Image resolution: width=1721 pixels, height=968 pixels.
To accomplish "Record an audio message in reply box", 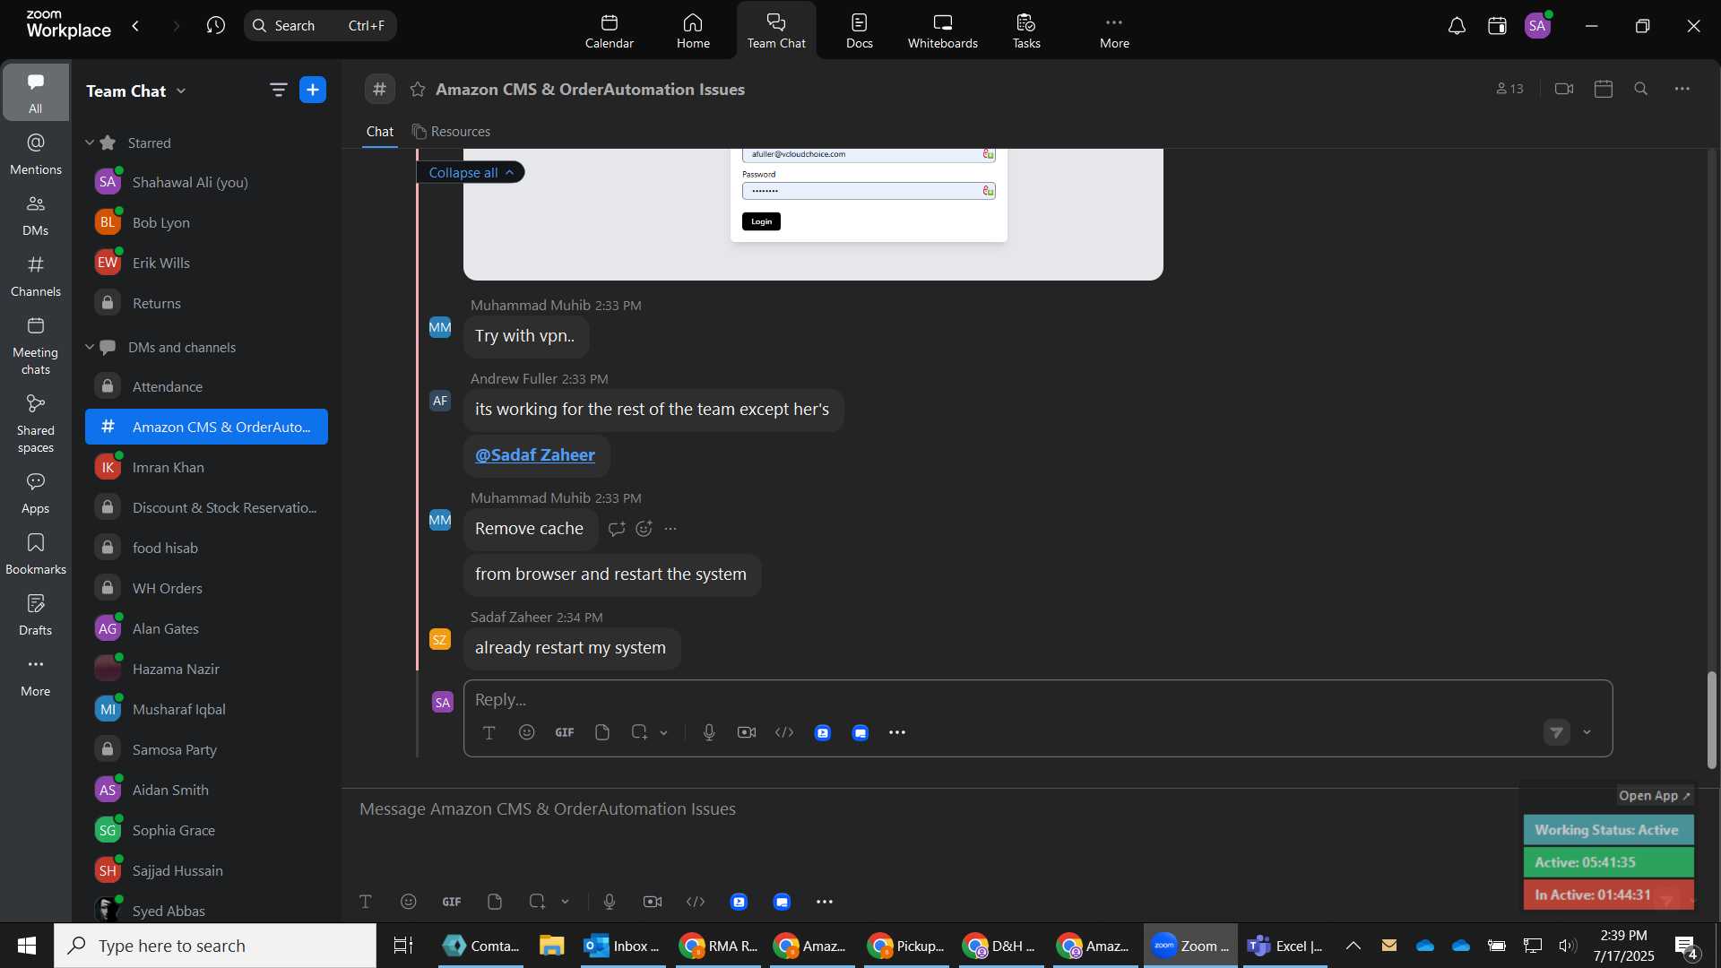I will point(709,732).
